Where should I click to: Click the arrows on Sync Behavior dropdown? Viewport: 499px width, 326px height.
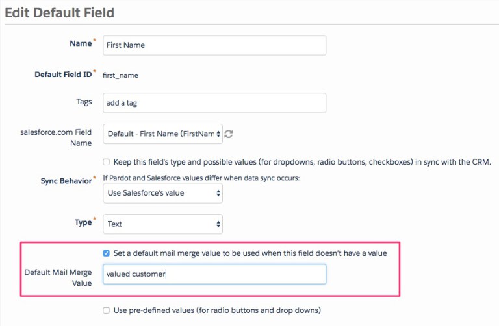pos(218,193)
